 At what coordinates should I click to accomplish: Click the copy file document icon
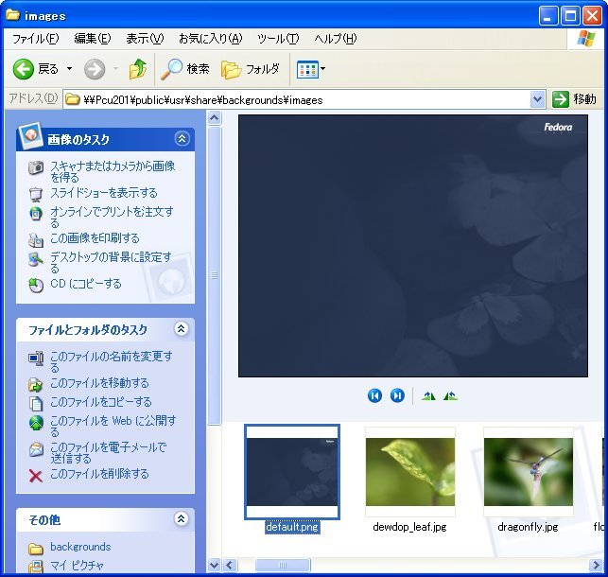[x=36, y=403]
